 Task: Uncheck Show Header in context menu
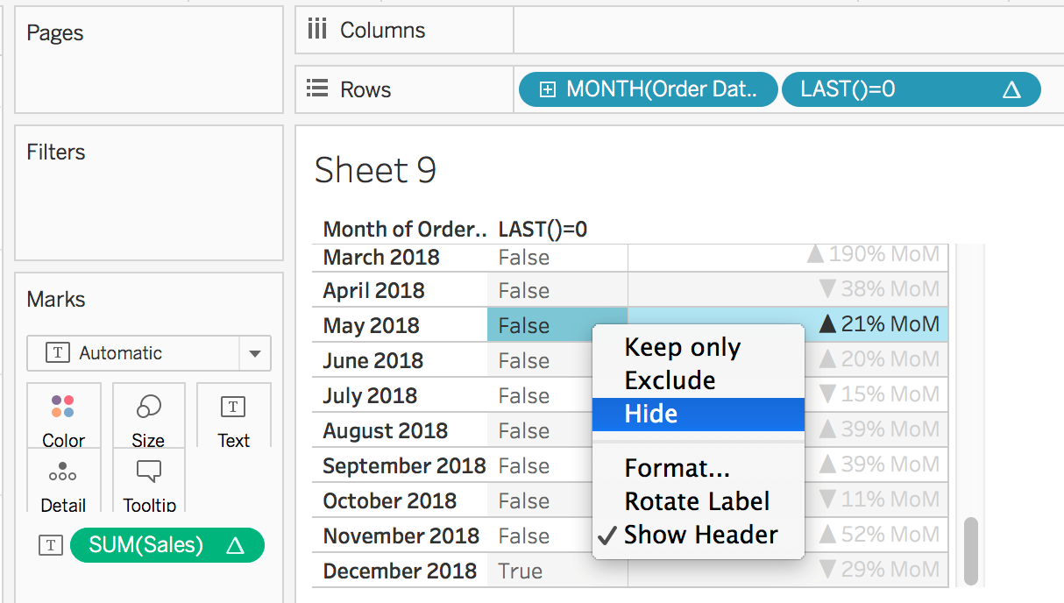coord(699,535)
